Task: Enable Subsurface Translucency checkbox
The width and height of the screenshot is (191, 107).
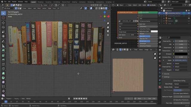Action: (174, 100)
